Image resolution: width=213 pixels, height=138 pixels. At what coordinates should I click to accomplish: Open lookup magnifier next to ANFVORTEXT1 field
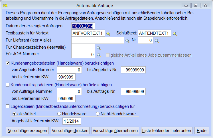(x=108, y=34)
